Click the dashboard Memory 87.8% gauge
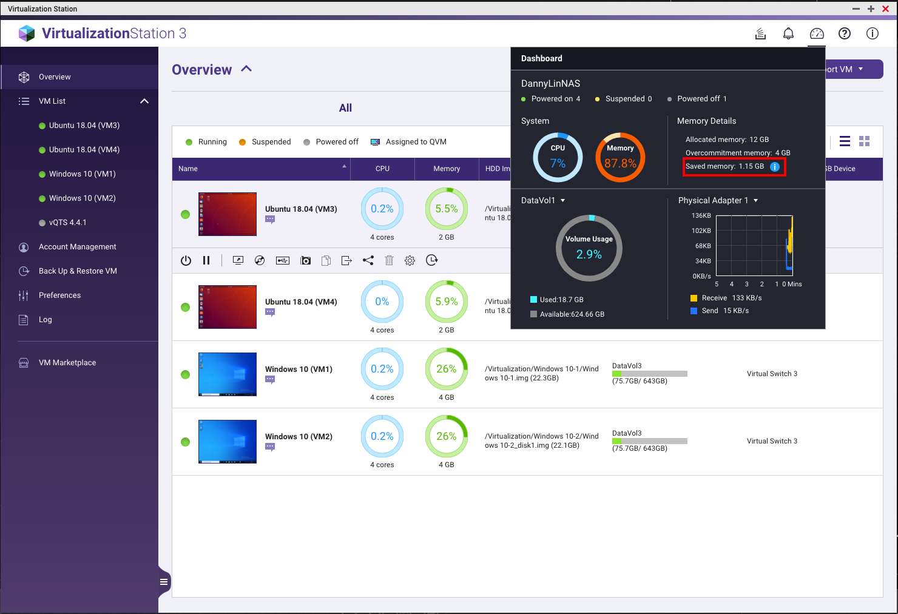 point(620,157)
